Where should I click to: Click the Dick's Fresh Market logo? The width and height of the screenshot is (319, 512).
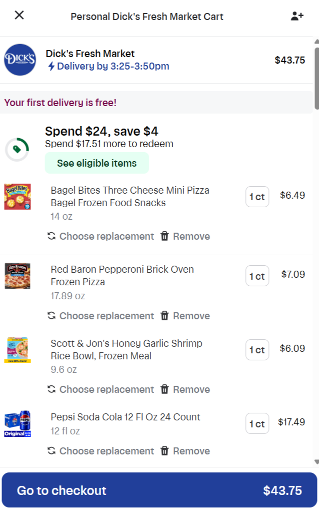coord(20,60)
